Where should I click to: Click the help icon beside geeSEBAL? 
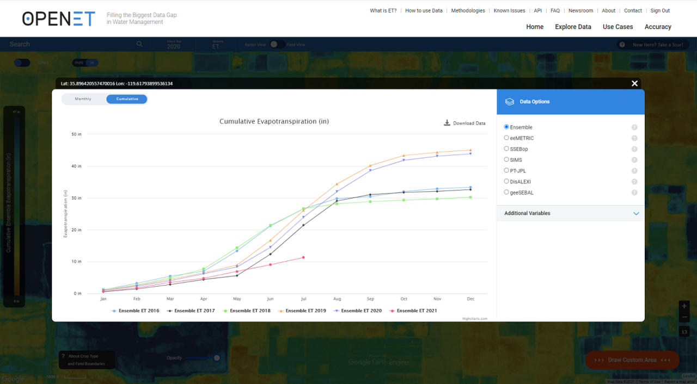click(634, 193)
